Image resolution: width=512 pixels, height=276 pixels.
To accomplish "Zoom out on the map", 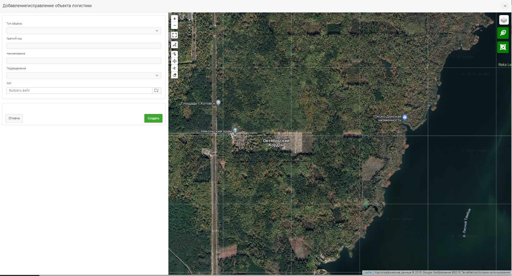I will [x=175, y=25].
